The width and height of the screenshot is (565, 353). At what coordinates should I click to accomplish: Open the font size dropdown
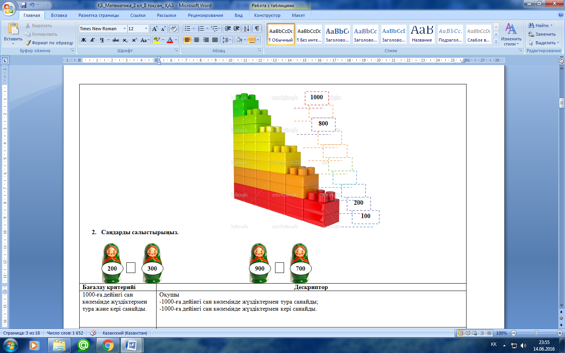[146, 29]
